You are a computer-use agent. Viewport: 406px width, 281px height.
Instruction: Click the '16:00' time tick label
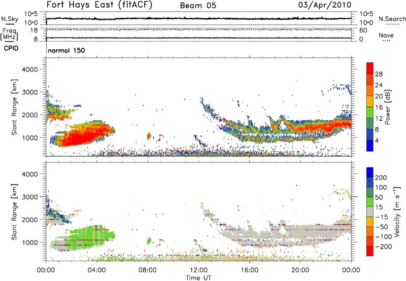(x=249, y=270)
